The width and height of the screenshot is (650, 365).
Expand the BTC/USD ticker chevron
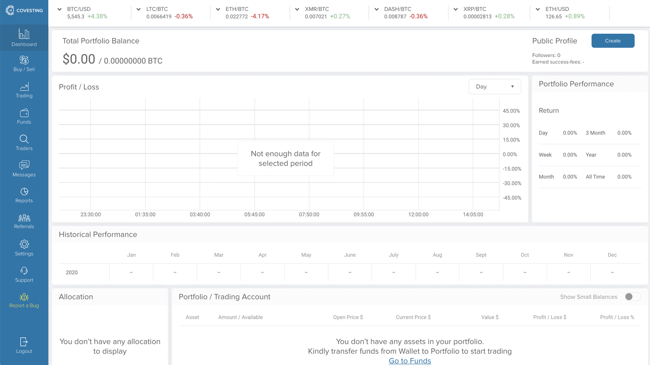click(x=60, y=9)
